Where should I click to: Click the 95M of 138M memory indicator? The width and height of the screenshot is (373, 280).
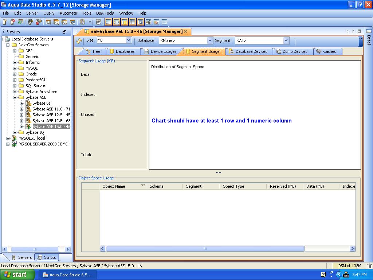click(349, 266)
